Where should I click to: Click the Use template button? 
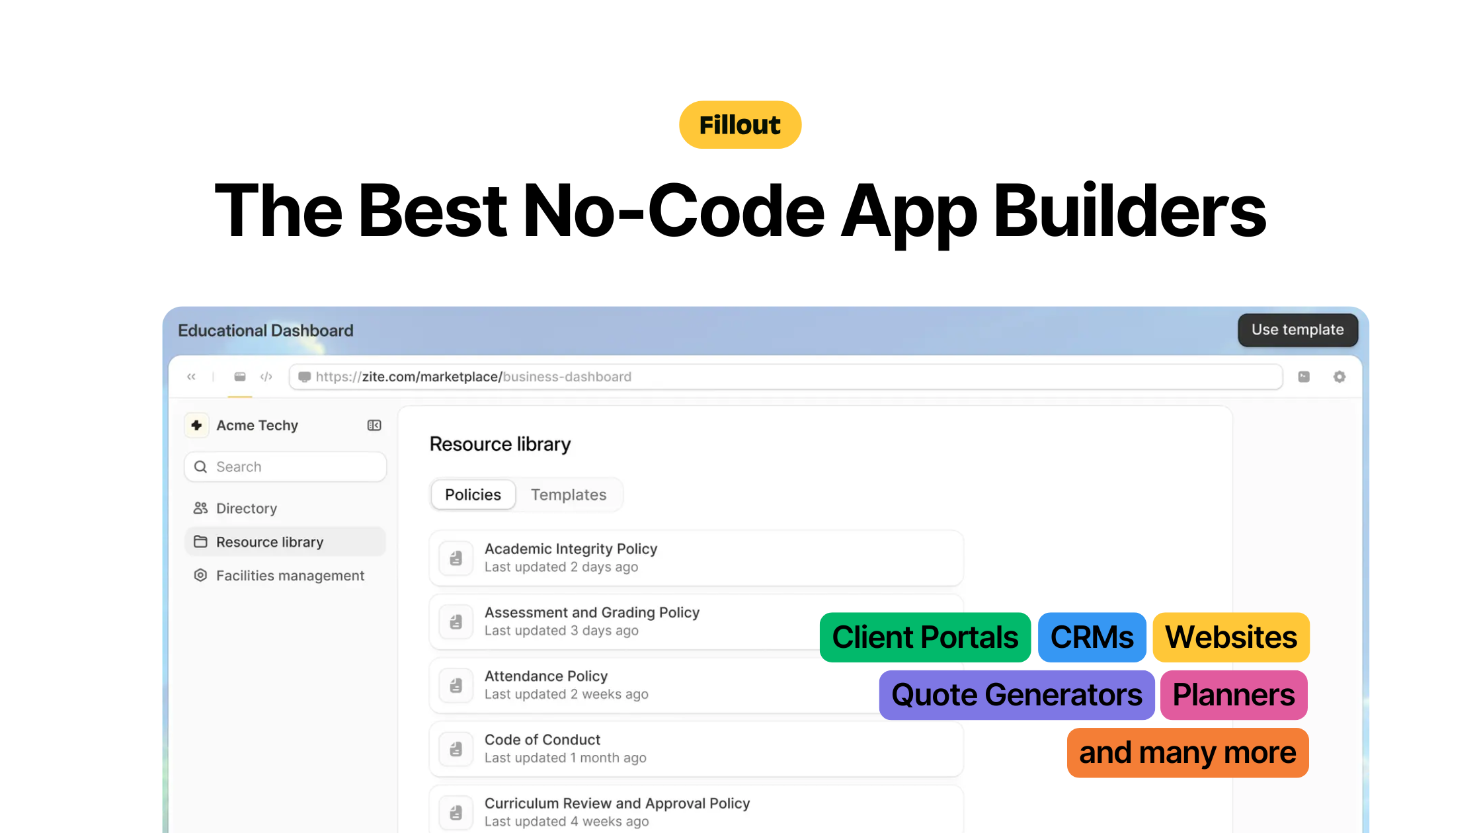(1298, 330)
